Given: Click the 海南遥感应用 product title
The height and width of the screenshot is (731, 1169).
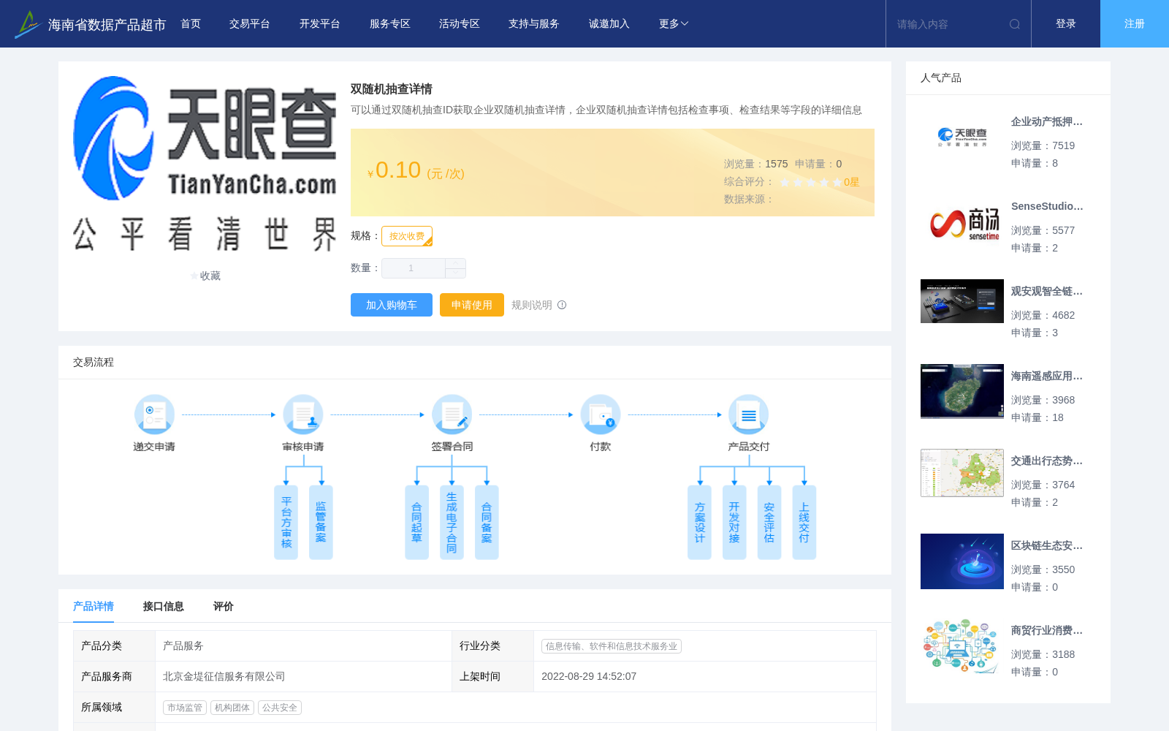Looking at the screenshot, I should tap(1047, 376).
